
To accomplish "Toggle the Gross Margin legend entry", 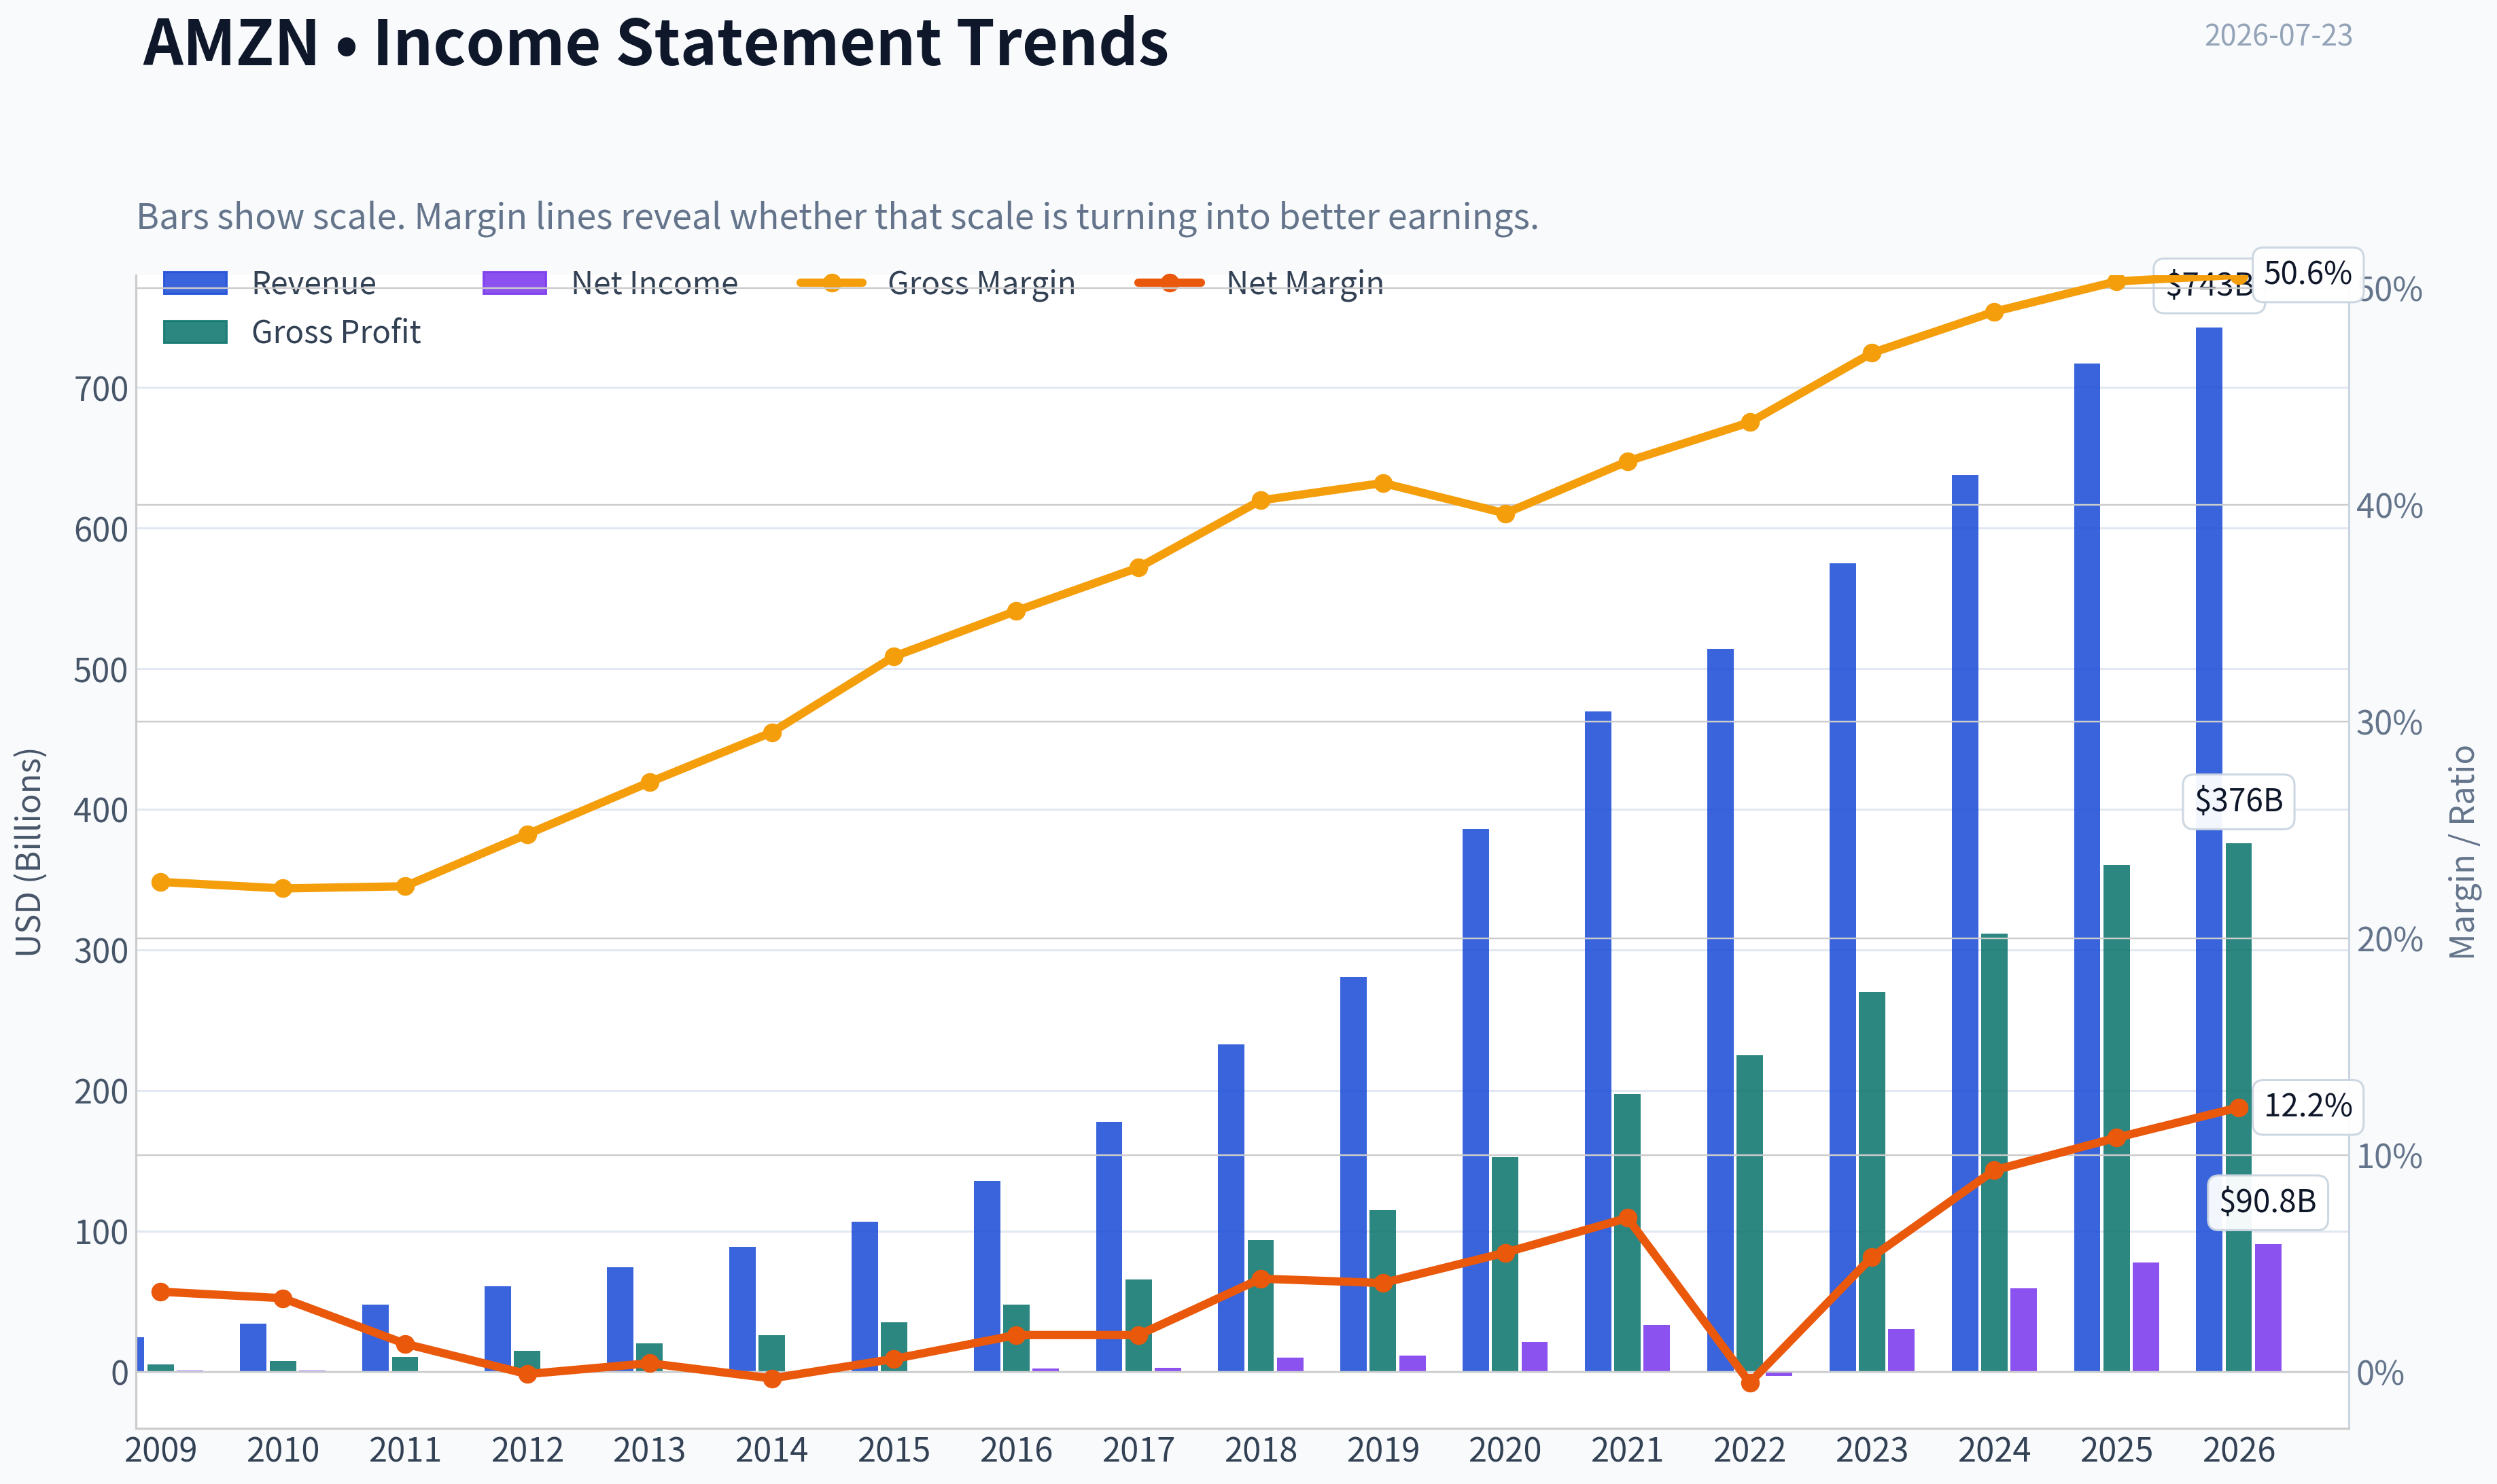I will [936, 284].
